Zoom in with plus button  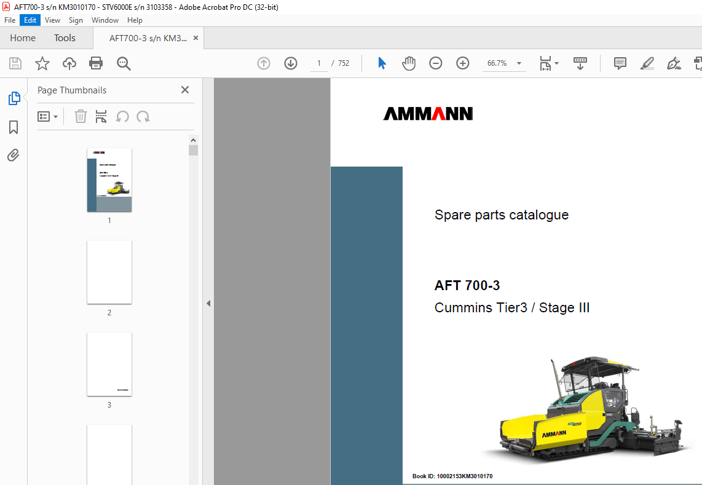(x=462, y=63)
